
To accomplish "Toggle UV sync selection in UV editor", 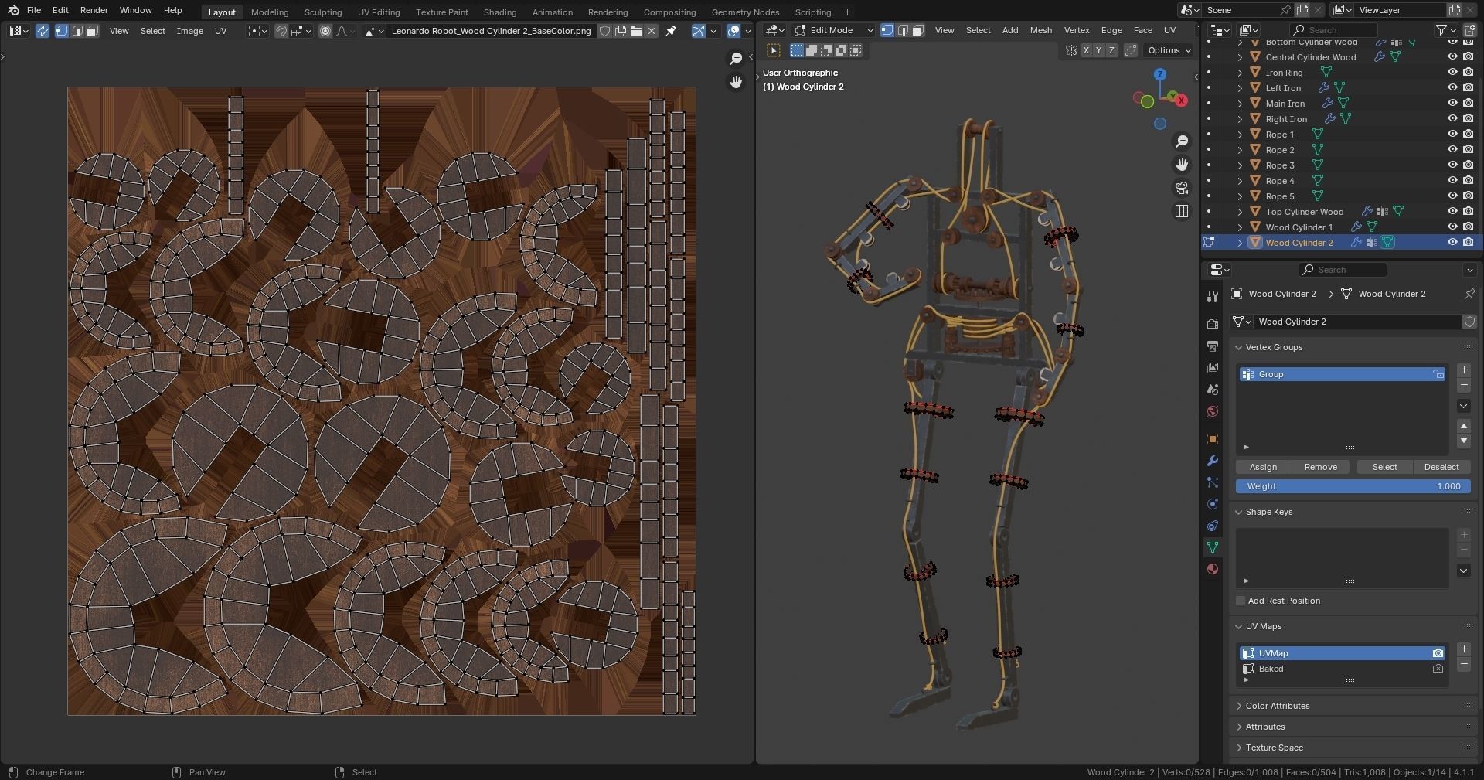I will (43, 31).
